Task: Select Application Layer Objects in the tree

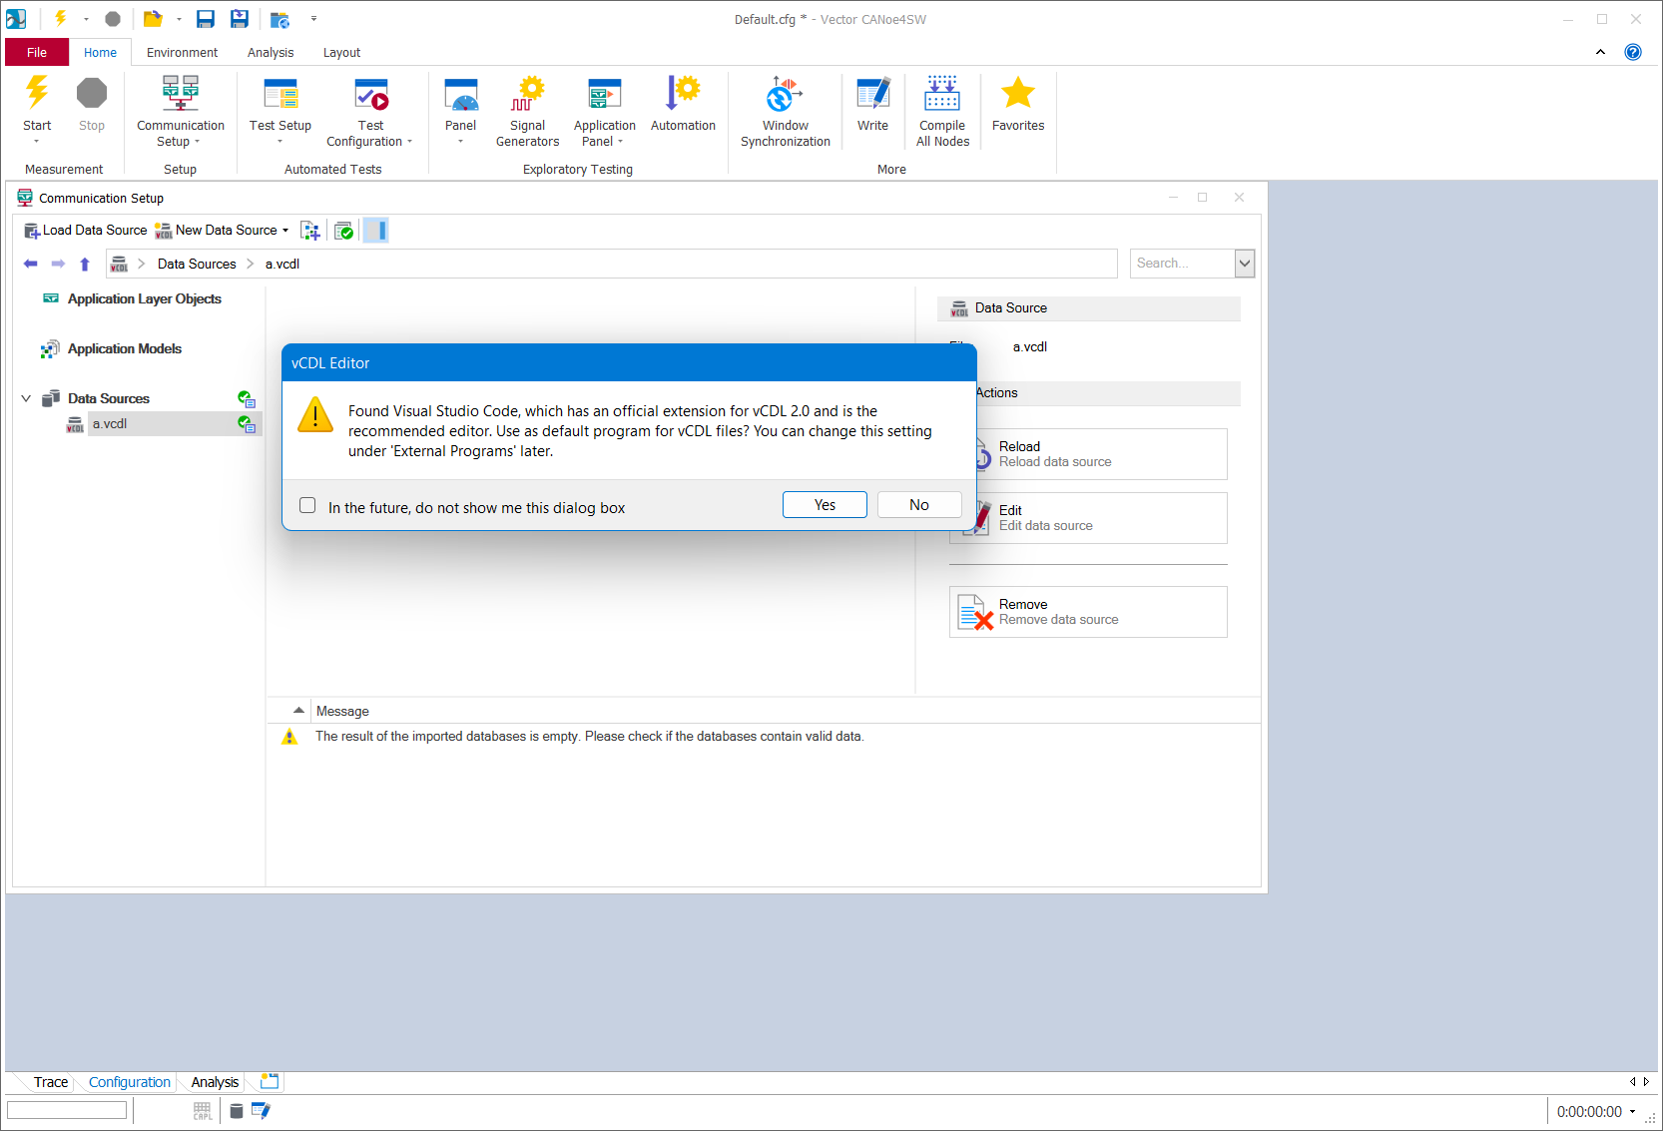Action: pyautogui.click(x=144, y=298)
